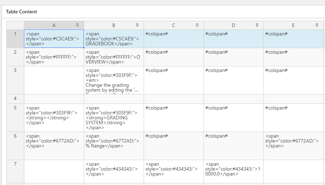This screenshot has width=325, height=185.
Task: Click cell E3 with #colspan#
Action: [x=293, y=80]
